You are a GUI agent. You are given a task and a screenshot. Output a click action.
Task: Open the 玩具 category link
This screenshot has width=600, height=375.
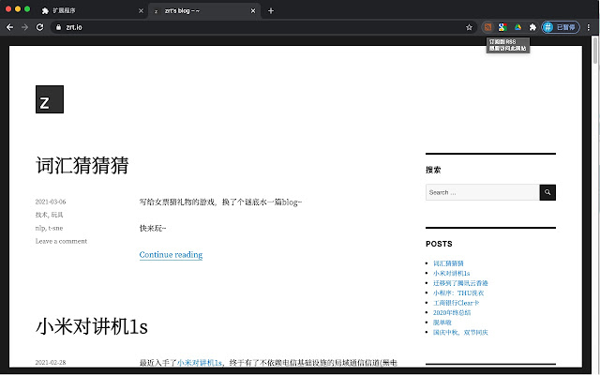pyautogui.click(x=57, y=215)
